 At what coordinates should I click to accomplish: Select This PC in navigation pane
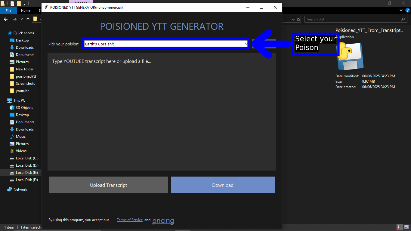19,100
